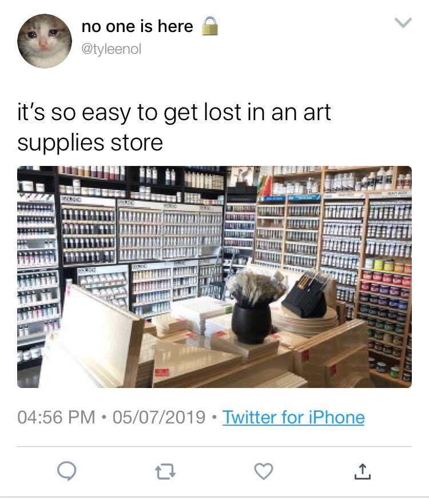Image resolution: width=429 pixels, height=499 pixels.
Task: Open the @tyleenol handle profile
Action: tap(112, 49)
